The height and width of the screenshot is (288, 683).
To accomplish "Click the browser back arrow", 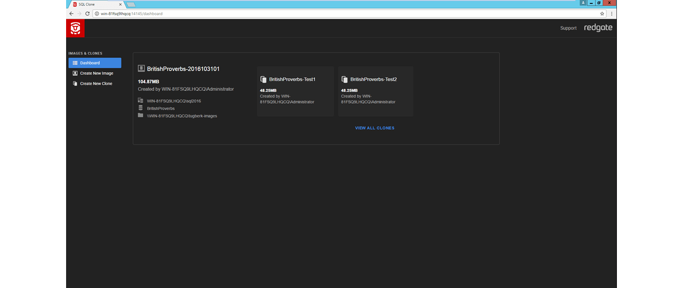I will (x=71, y=13).
